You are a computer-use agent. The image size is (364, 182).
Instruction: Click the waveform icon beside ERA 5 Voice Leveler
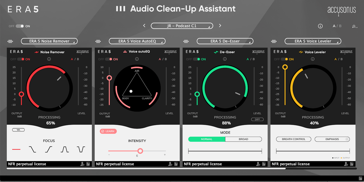(x=274, y=41)
